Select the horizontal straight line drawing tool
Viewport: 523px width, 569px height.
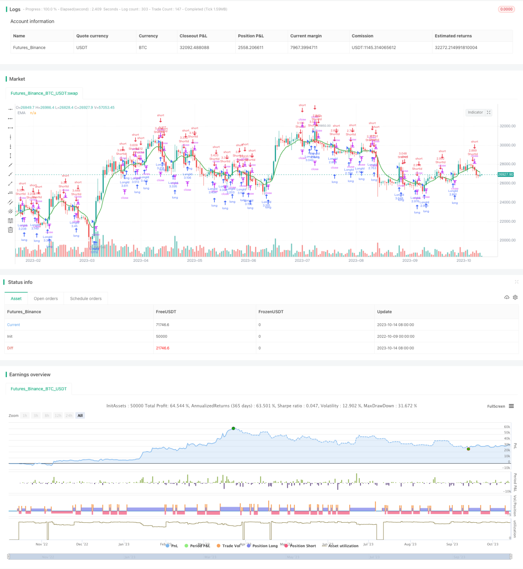tap(10, 109)
